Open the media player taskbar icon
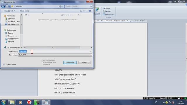This screenshot has height=105, width=187. click(x=20, y=102)
